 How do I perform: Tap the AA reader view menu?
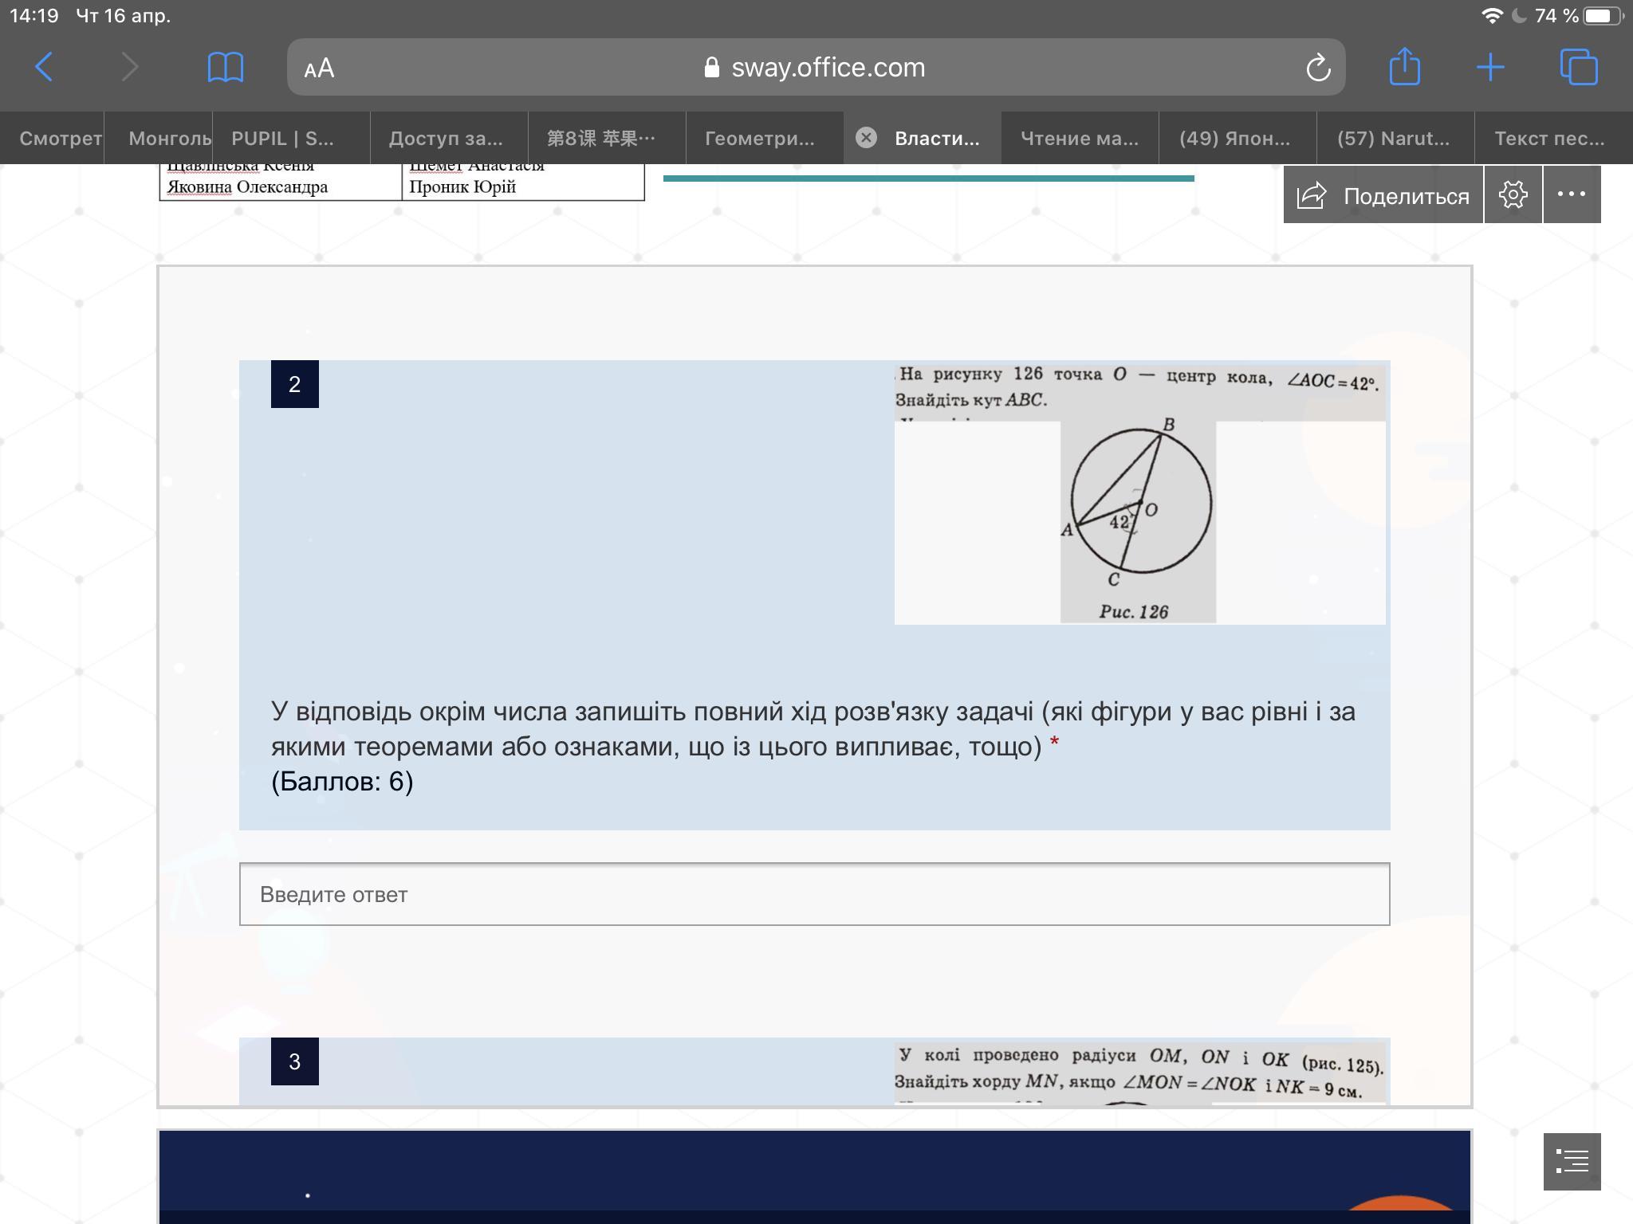coord(319,69)
